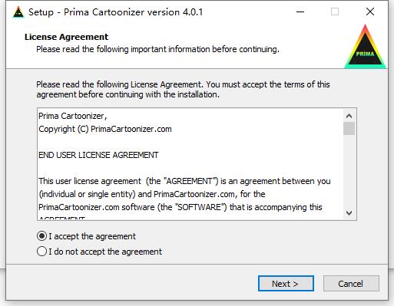Click the Cancel button

tap(351, 284)
